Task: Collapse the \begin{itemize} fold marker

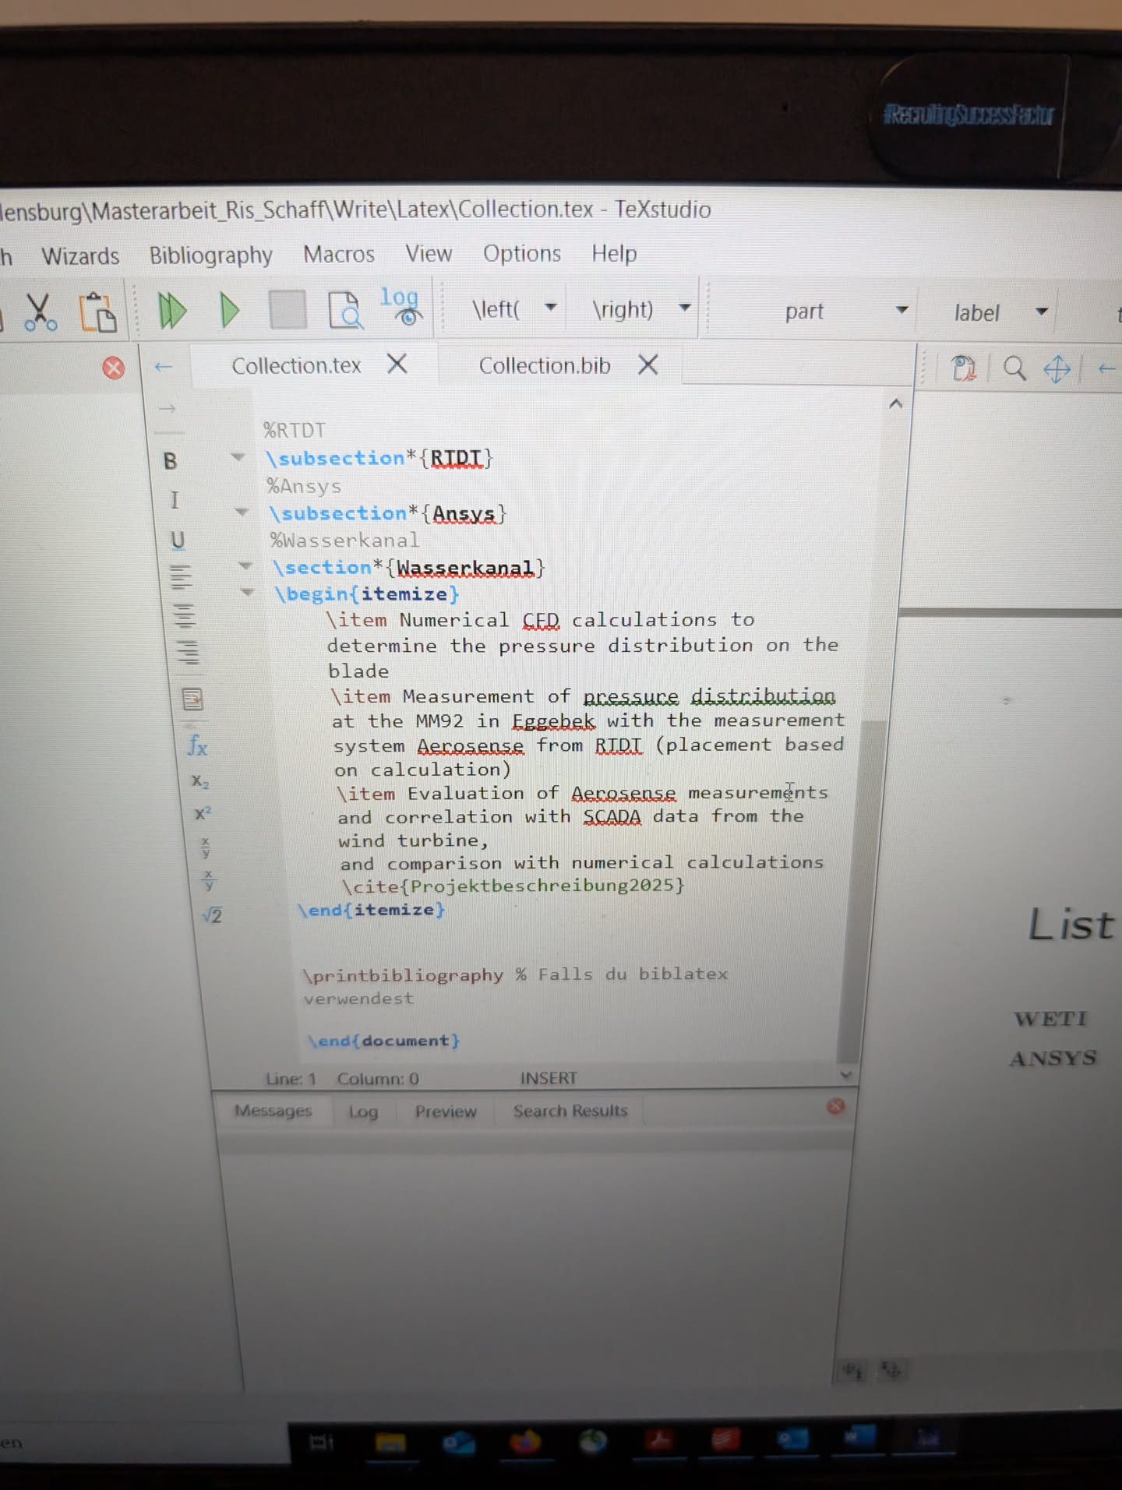Action: click(248, 593)
